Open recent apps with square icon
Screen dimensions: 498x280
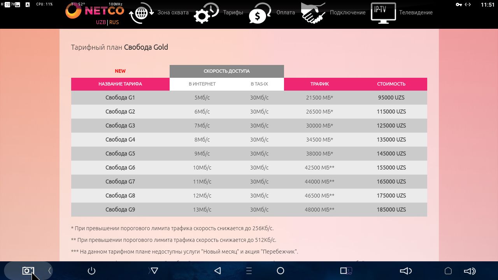click(x=344, y=271)
